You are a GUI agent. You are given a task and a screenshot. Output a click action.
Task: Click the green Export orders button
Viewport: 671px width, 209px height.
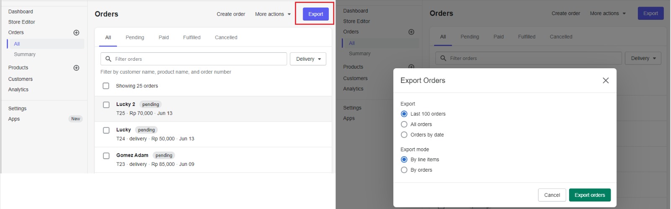[x=590, y=195]
